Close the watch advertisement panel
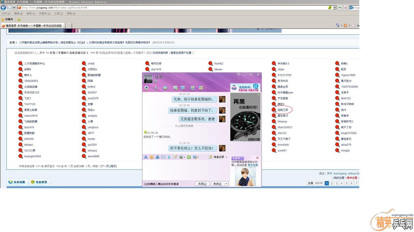 pyautogui.click(x=258, y=95)
